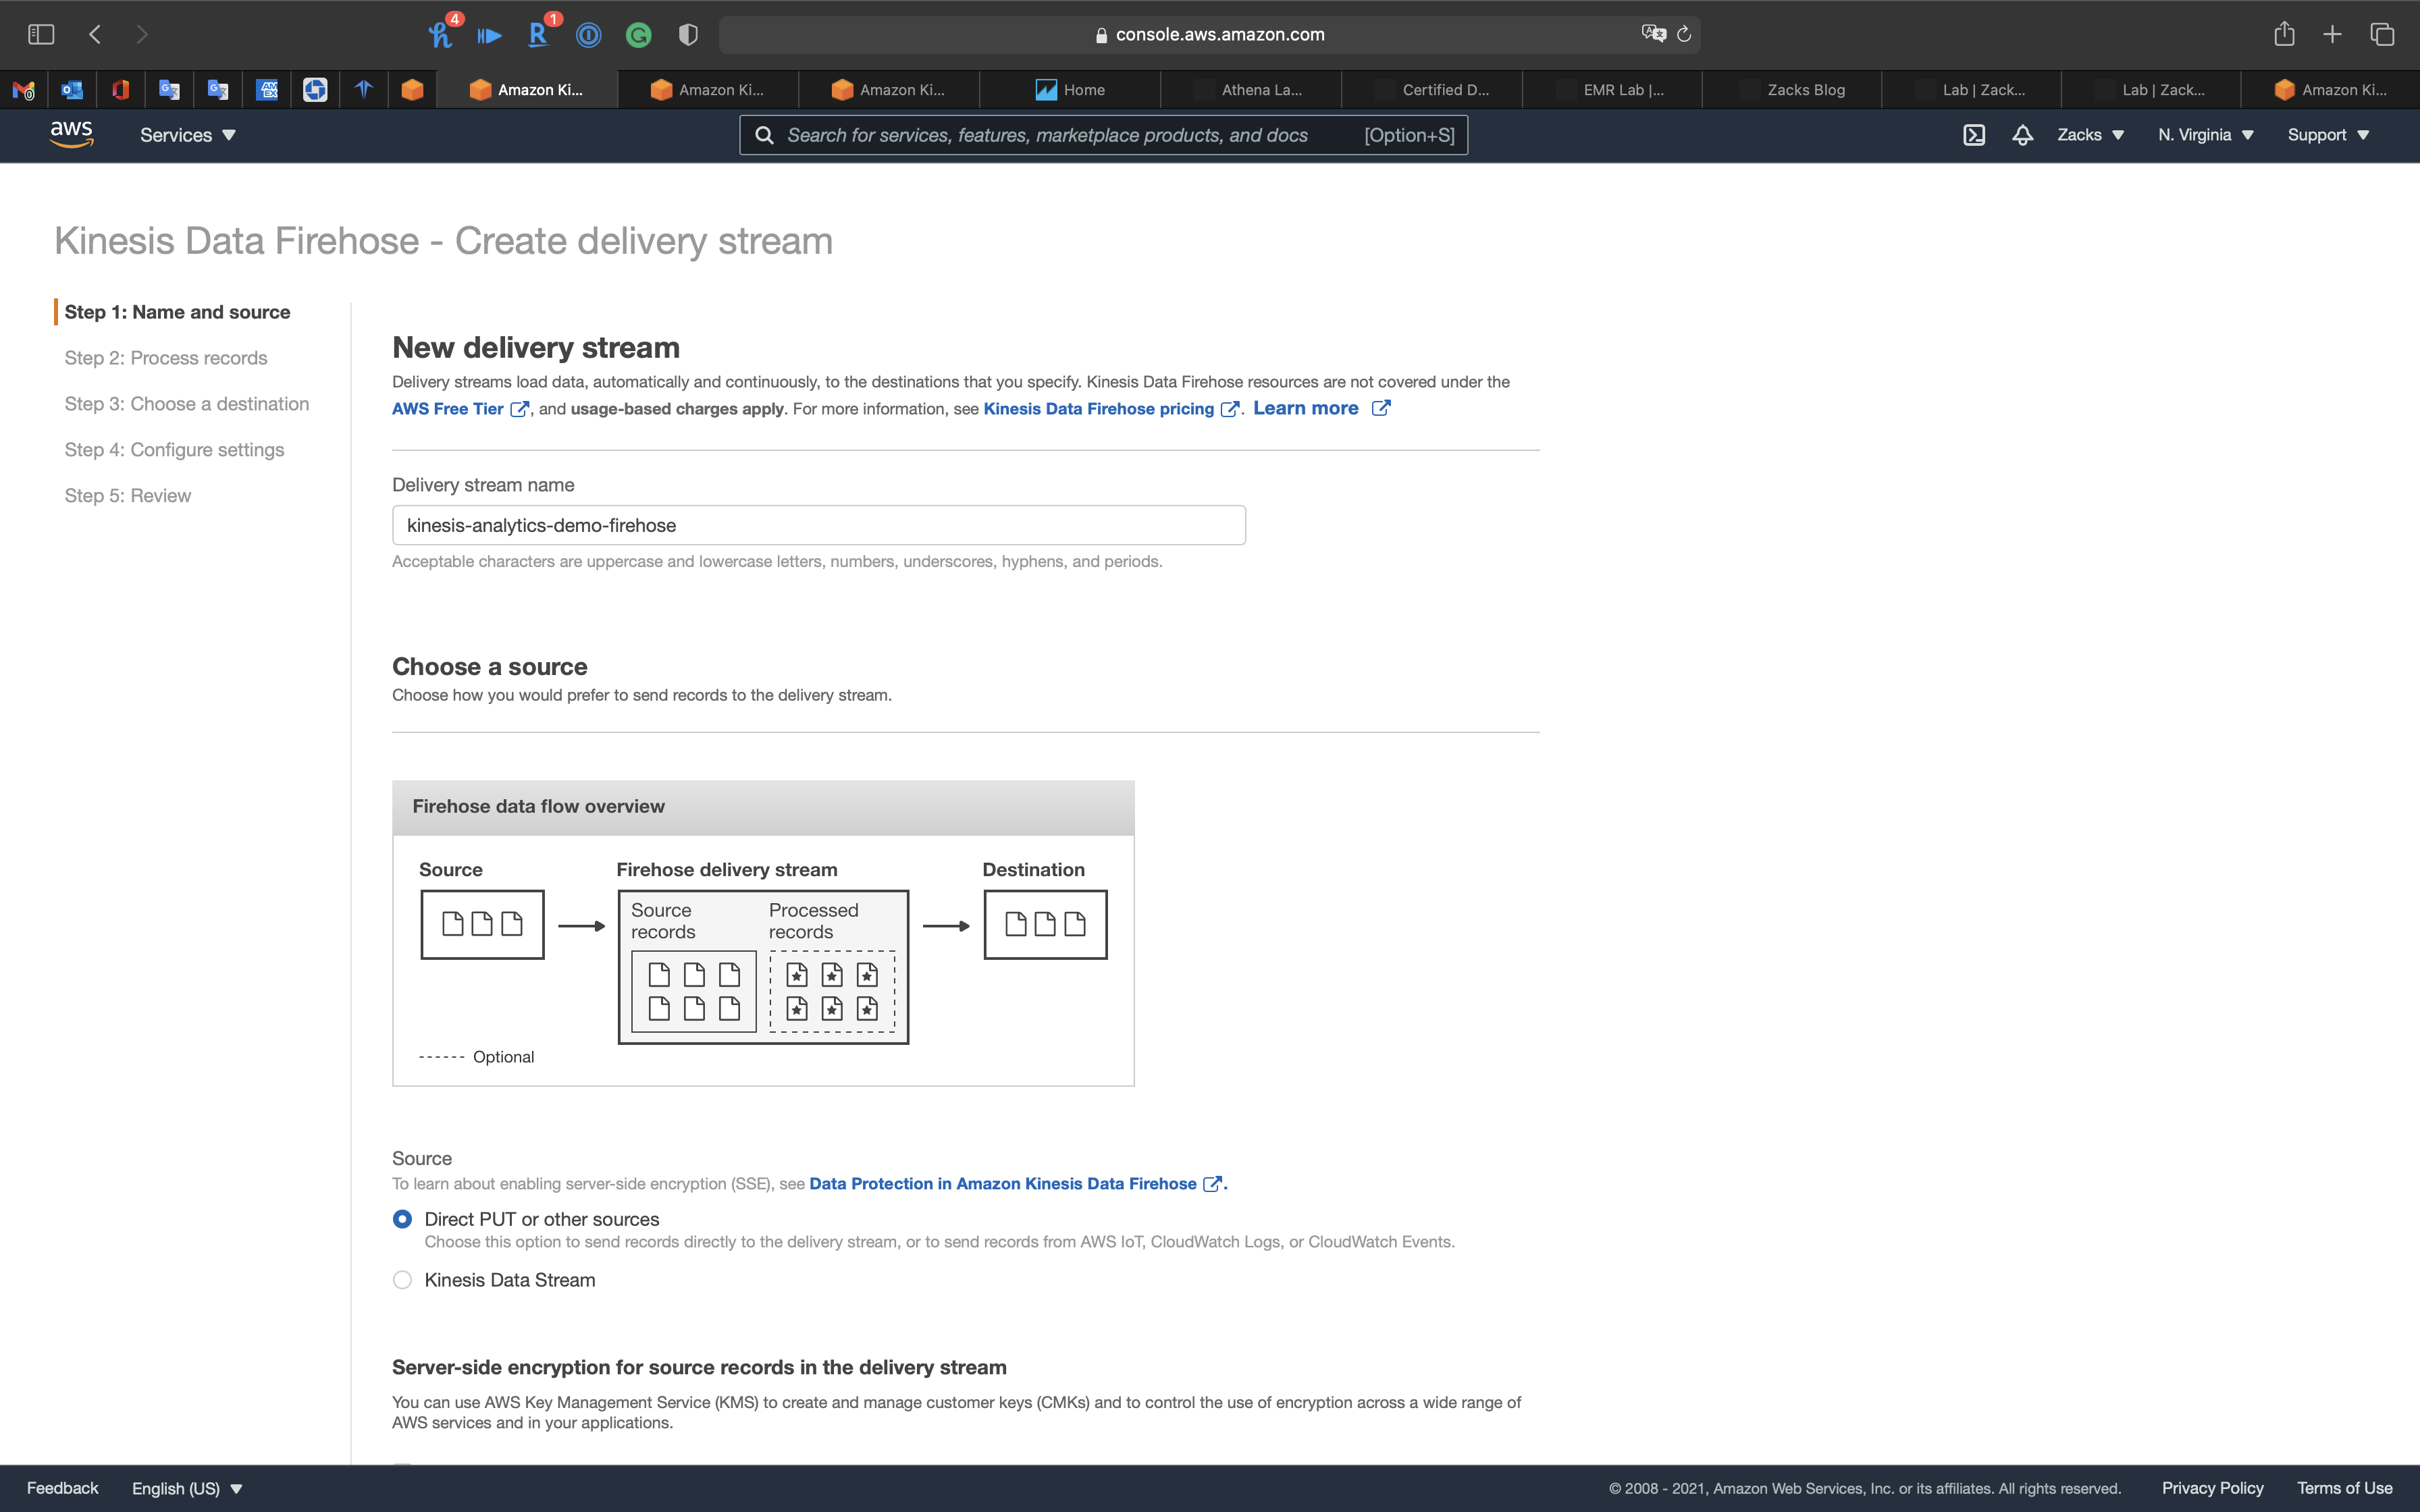Click Gmail pinned tab icon
This screenshot has width=2420, height=1512.
point(24,90)
